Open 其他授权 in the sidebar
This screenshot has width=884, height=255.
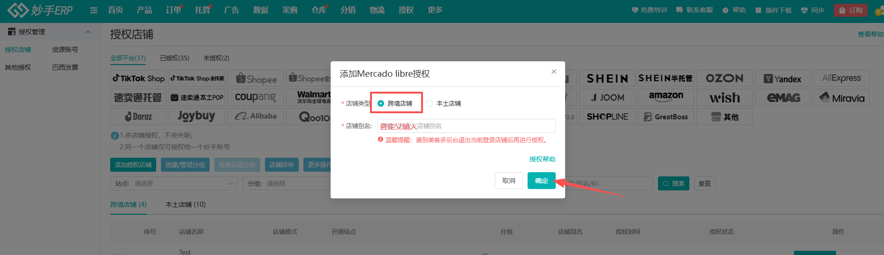click(18, 67)
